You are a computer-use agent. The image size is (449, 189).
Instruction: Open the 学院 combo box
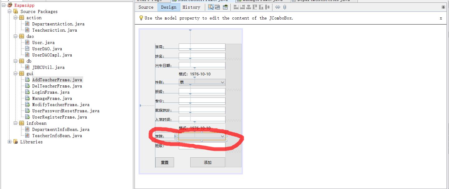coord(202,136)
